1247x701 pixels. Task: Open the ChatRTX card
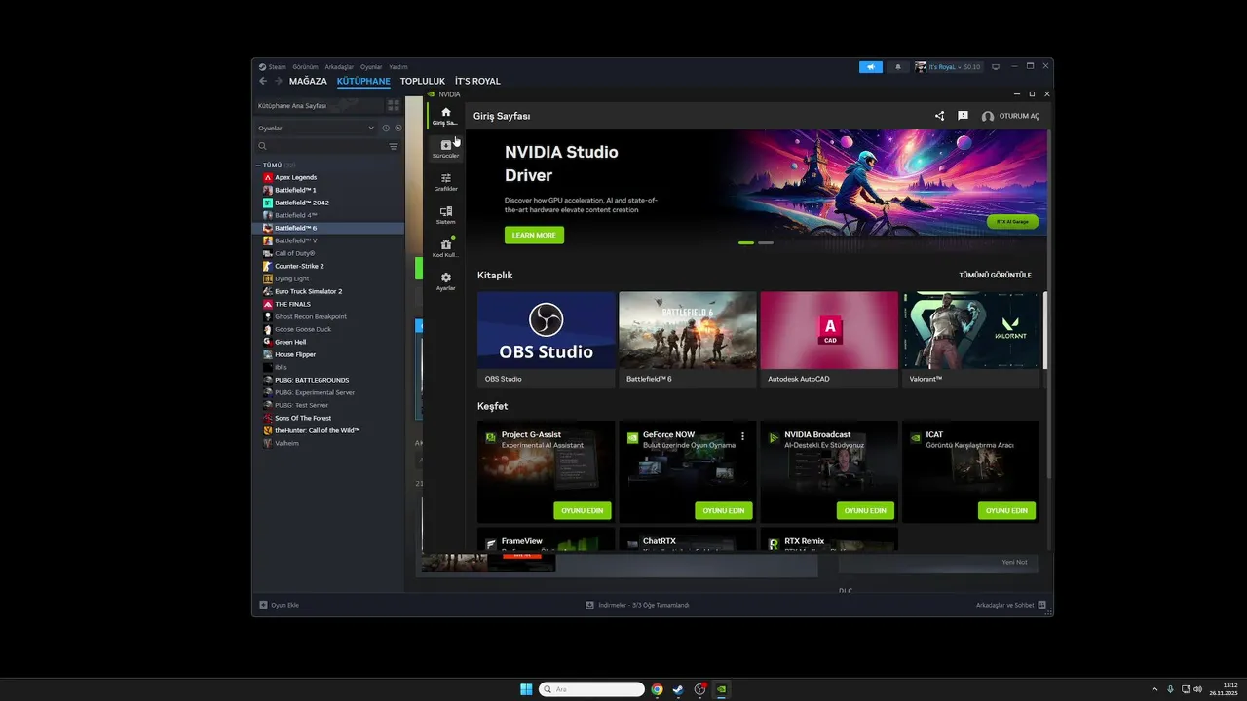(688, 539)
